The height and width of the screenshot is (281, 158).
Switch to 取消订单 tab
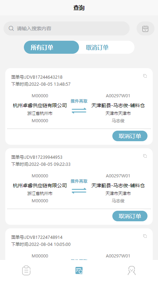97,47
